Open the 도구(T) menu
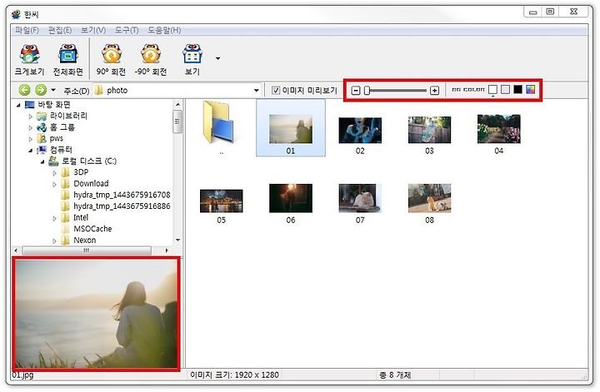Image resolution: width=600 pixels, height=392 pixels. pos(127,30)
